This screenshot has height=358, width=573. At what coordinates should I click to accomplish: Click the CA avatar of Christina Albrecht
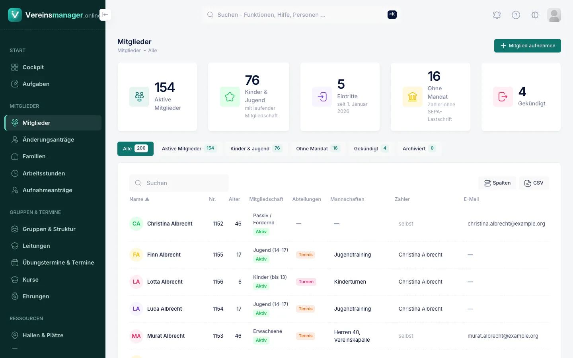(x=136, y=224)
